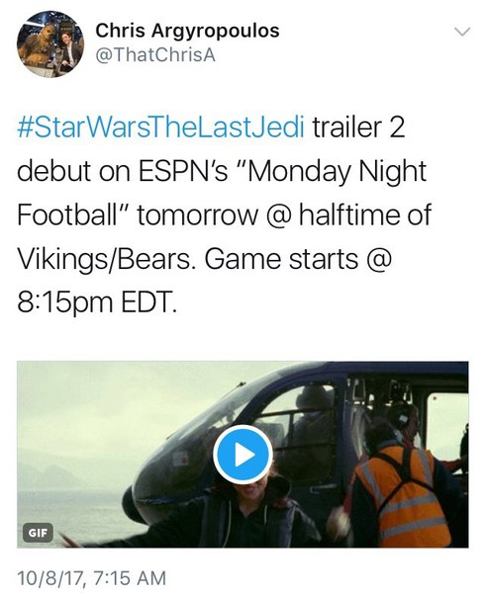Play the GIF with the blue play button

(x=243, y=455)
